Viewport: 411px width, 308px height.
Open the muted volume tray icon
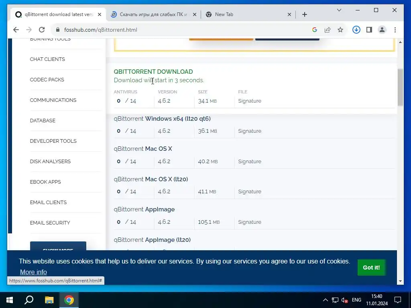tap(344, 300)
